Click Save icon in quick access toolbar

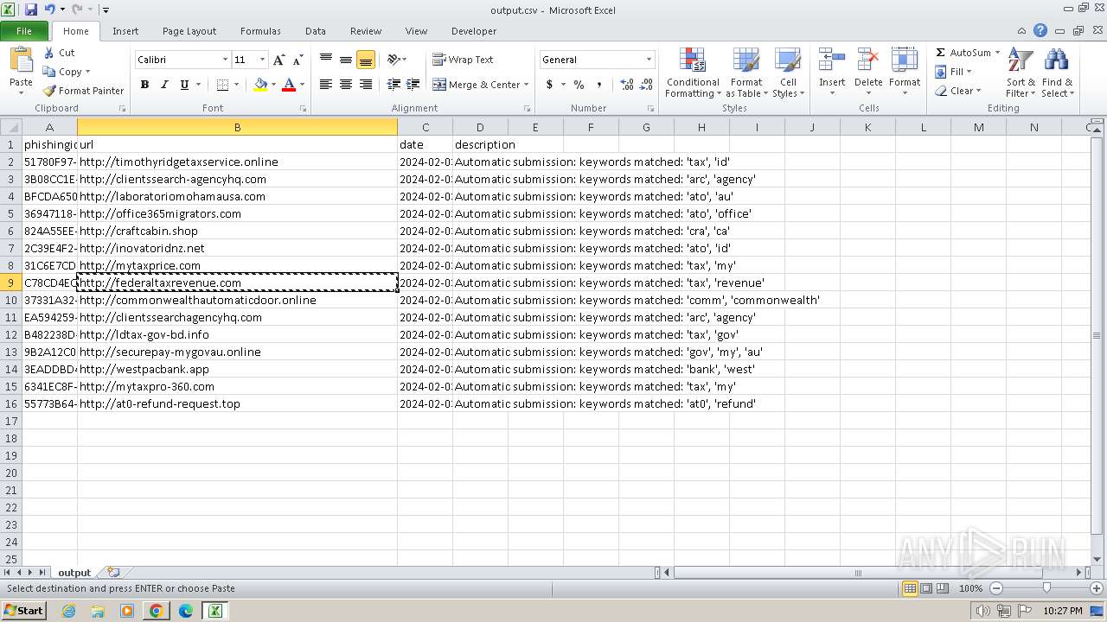[31, 10]
